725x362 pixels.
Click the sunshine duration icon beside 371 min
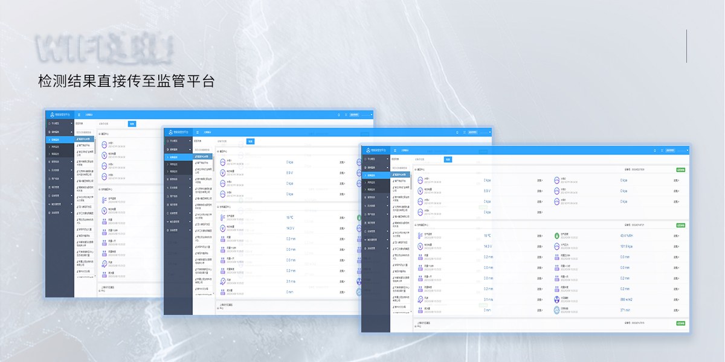556,310
